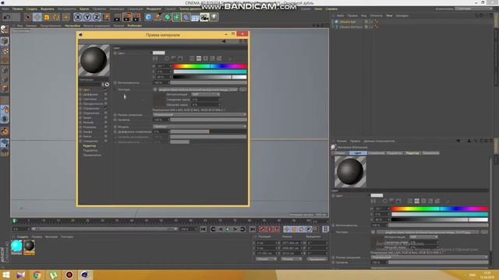This screenshot has height=280, width=499.
Task: Click Render to Picture Viewer icon
Action: pos(127,17)
